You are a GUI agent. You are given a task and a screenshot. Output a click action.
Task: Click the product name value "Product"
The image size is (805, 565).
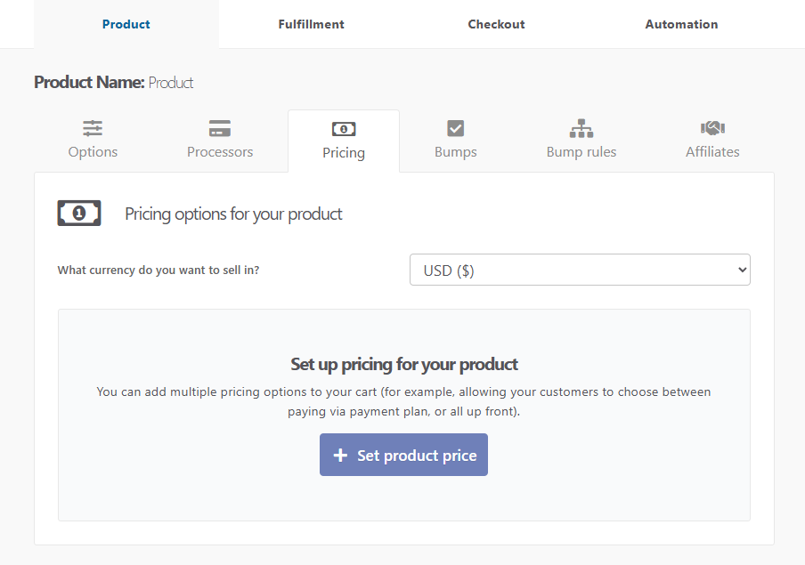[171, 83]
